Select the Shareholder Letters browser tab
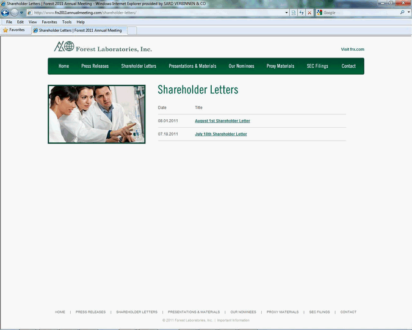 coord(78,30)
